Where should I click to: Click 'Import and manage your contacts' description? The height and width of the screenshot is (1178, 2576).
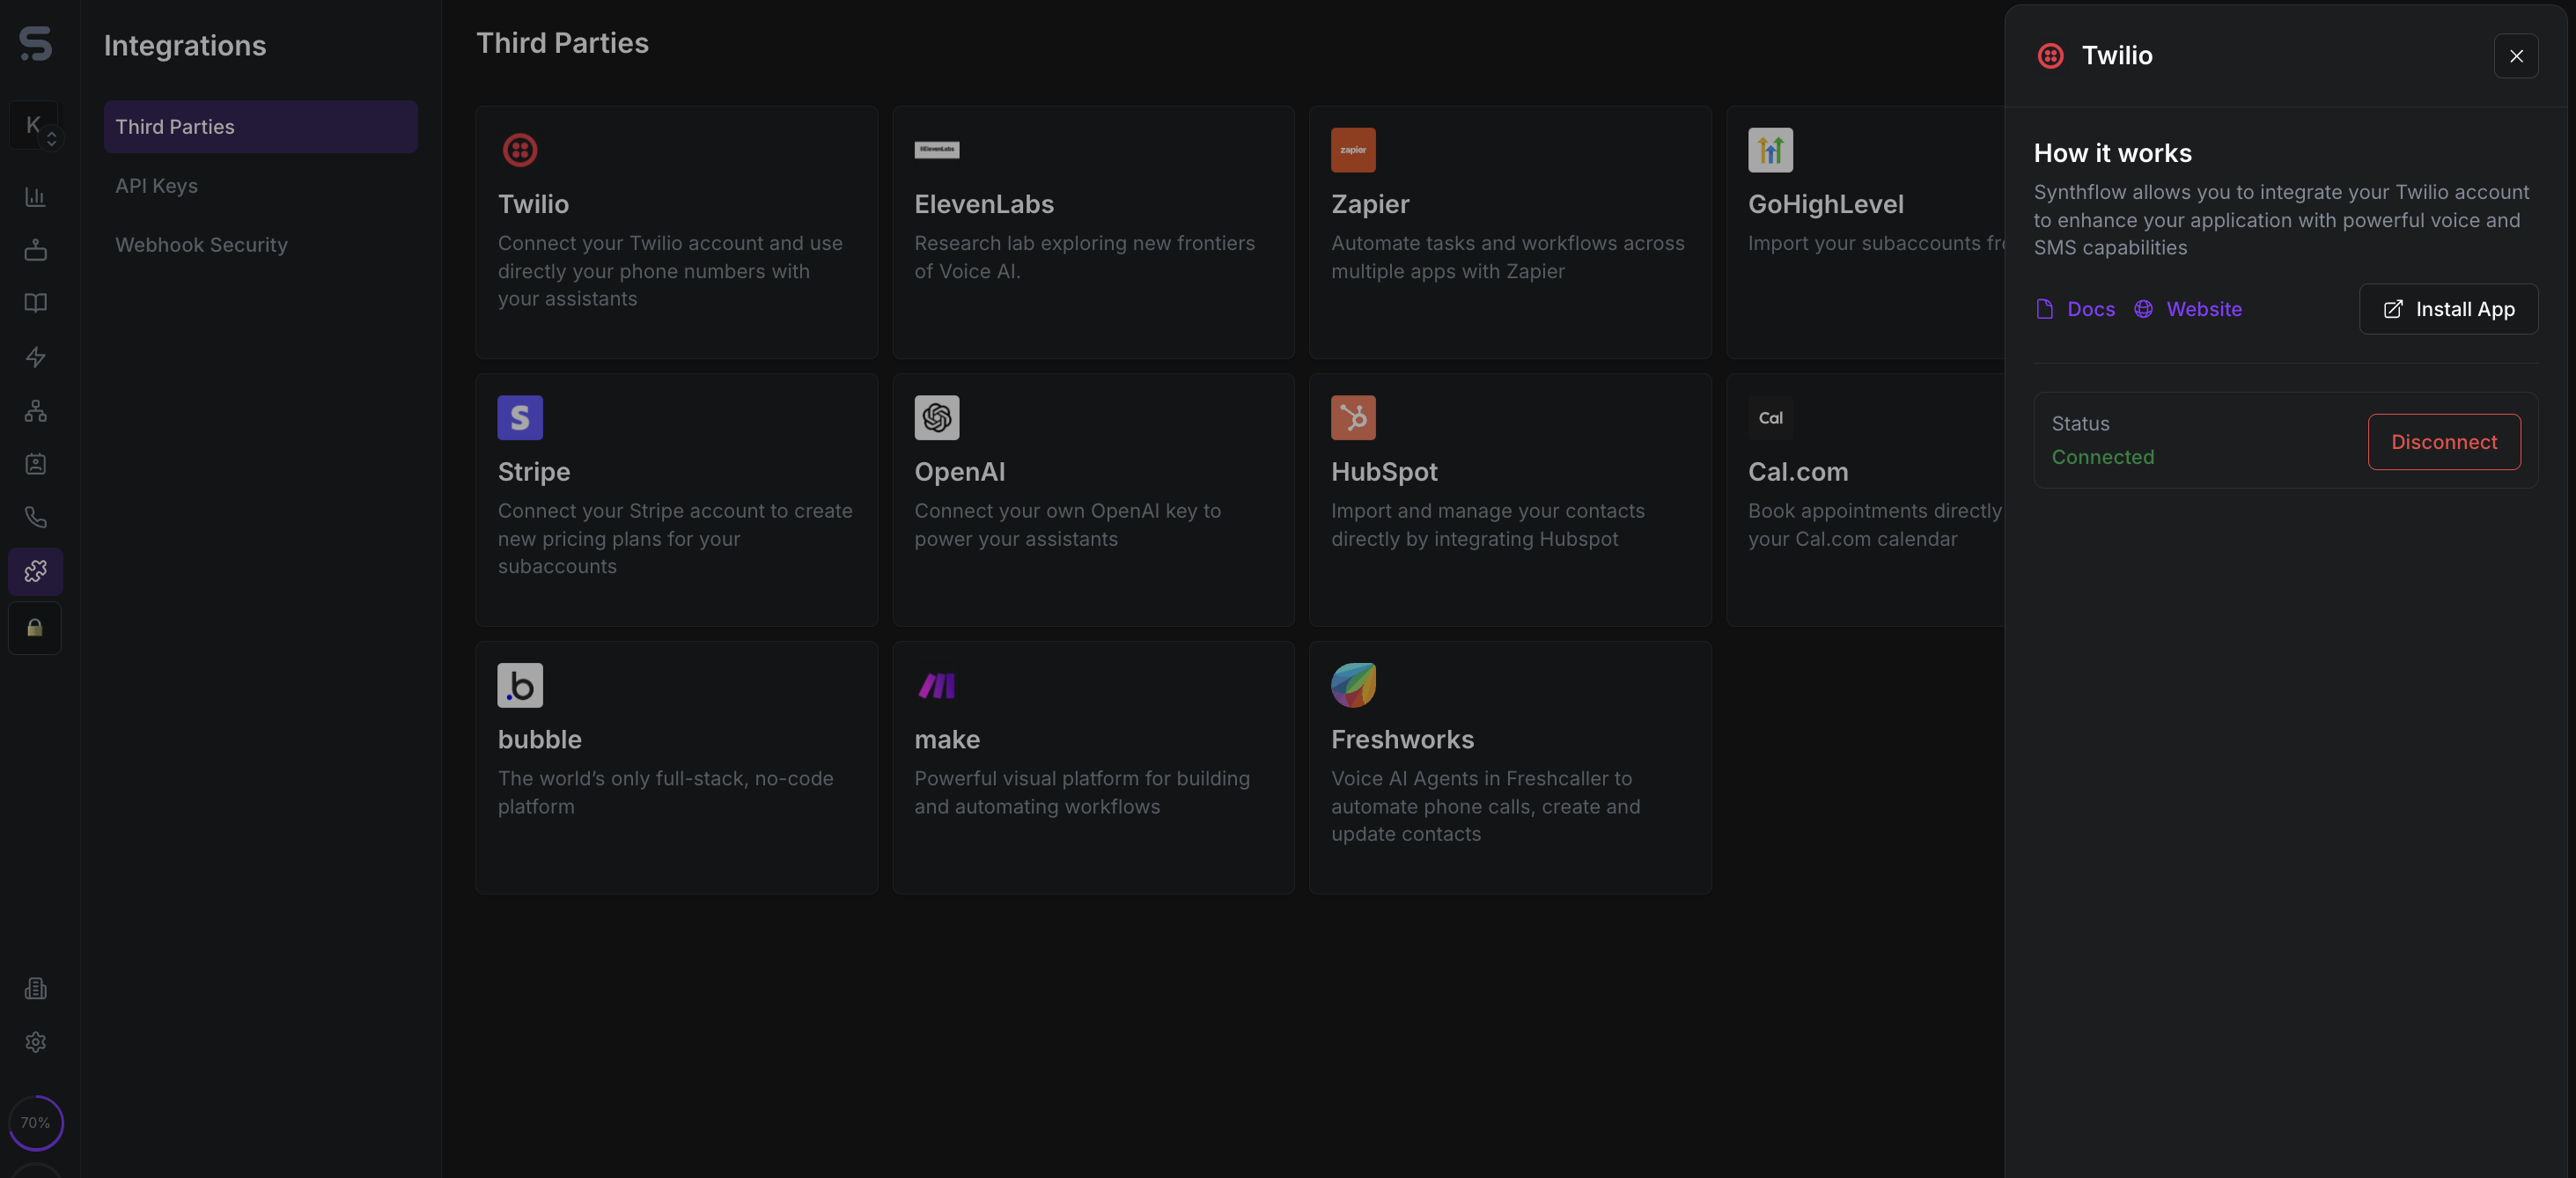(1487, 525)
